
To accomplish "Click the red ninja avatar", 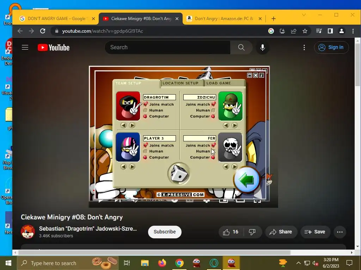I will [x=128, y=106].
